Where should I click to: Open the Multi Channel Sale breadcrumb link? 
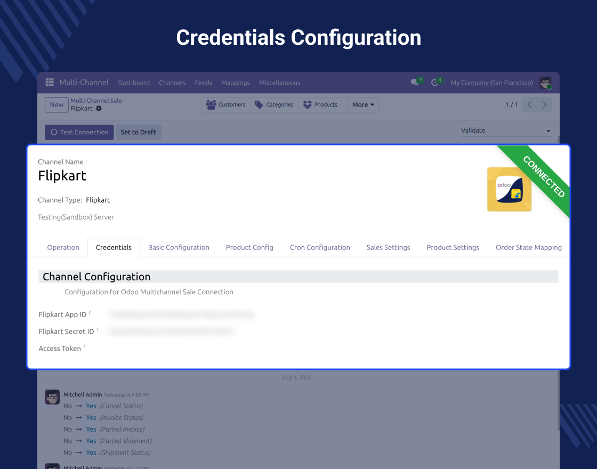(x=96, y=101)
